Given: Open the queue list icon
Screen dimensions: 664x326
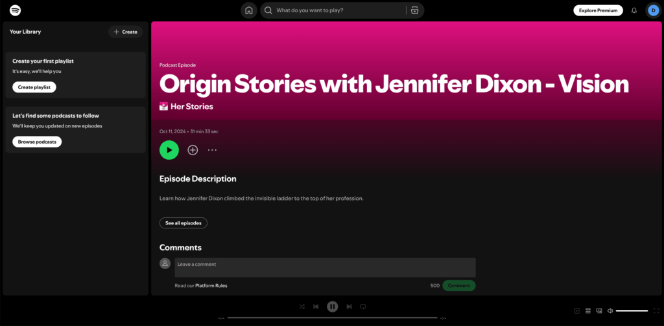Looking at the screenshot, I should (x=588, y=310).
